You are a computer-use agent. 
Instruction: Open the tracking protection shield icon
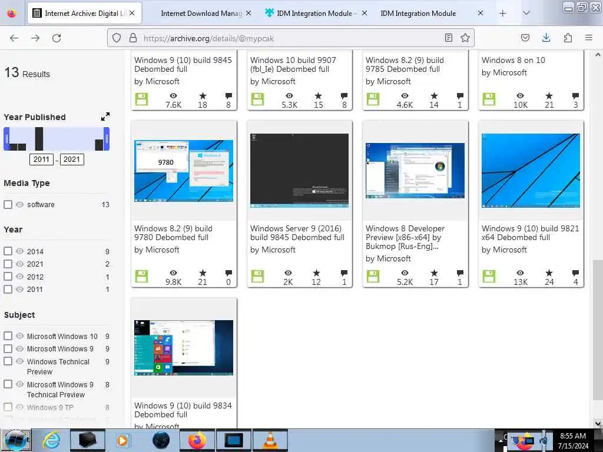(117, 38)
